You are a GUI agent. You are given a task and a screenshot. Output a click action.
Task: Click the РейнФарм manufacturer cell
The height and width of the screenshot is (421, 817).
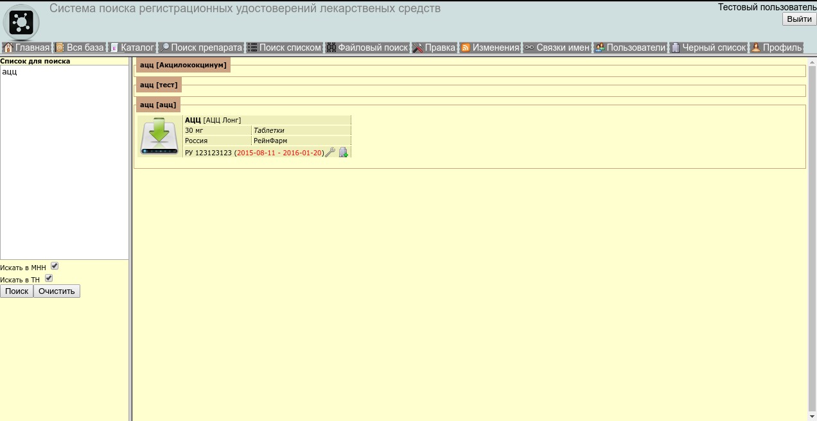click(x=301, y=141)
